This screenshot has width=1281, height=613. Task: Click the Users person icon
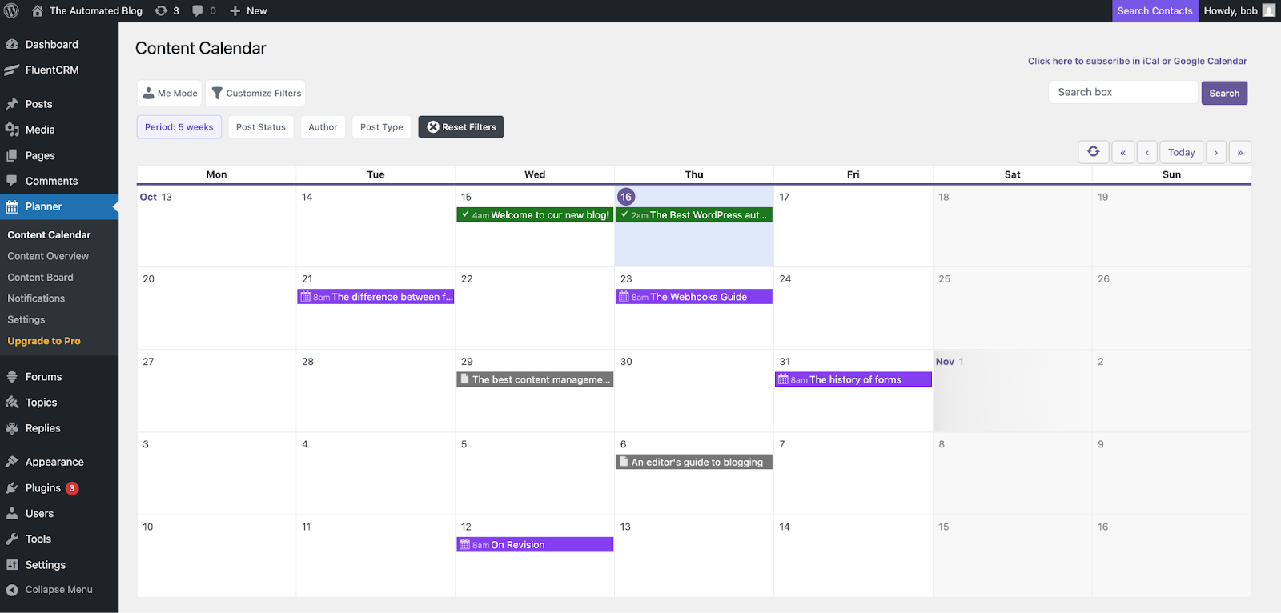[x=12, y=513]
